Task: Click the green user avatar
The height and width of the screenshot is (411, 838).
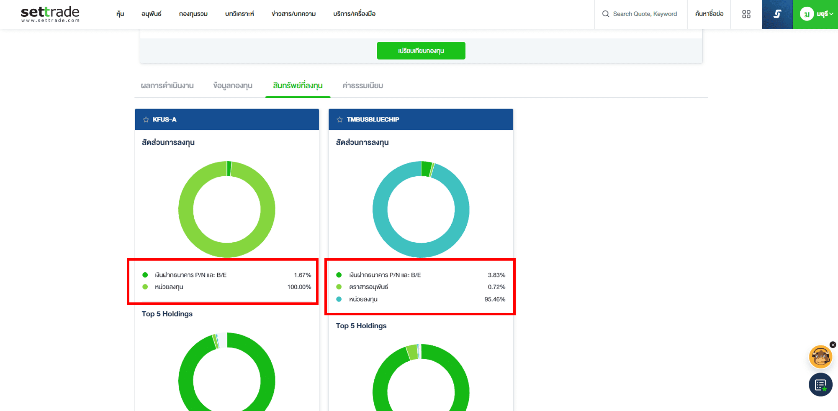Action: pyautogui.click(x=807, y=14)
